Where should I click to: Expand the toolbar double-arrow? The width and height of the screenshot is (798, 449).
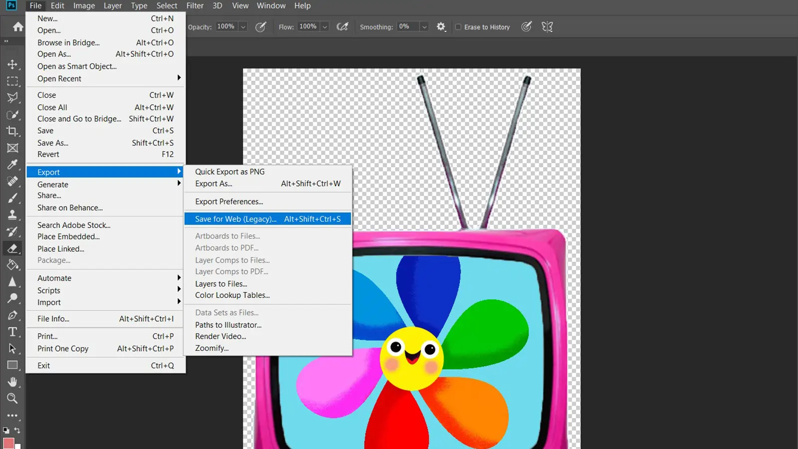(6, 41)
